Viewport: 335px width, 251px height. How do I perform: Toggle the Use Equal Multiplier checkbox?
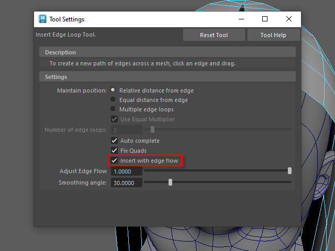coord(114,119)
